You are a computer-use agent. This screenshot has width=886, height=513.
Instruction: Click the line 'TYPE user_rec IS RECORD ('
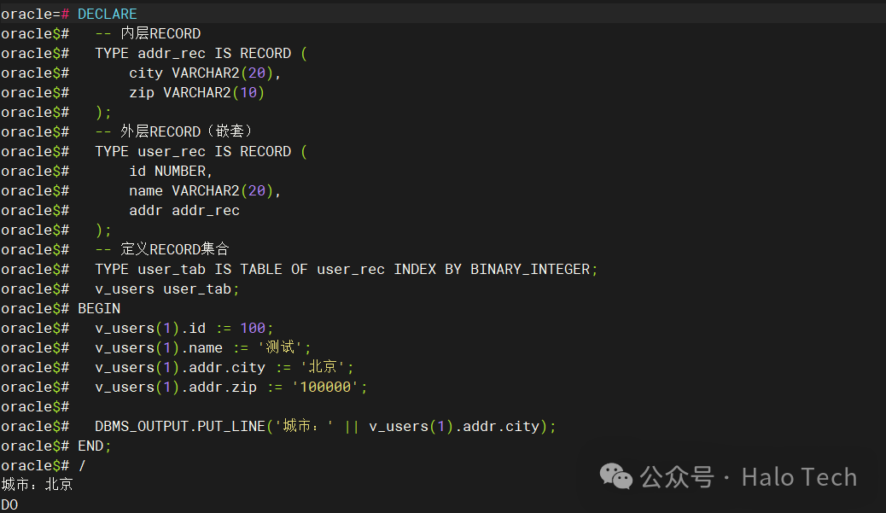click(201, 151)
